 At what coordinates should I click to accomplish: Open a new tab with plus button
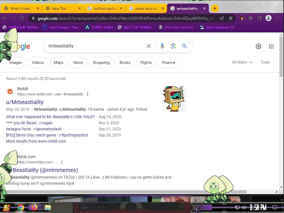[x=215, y=8]
